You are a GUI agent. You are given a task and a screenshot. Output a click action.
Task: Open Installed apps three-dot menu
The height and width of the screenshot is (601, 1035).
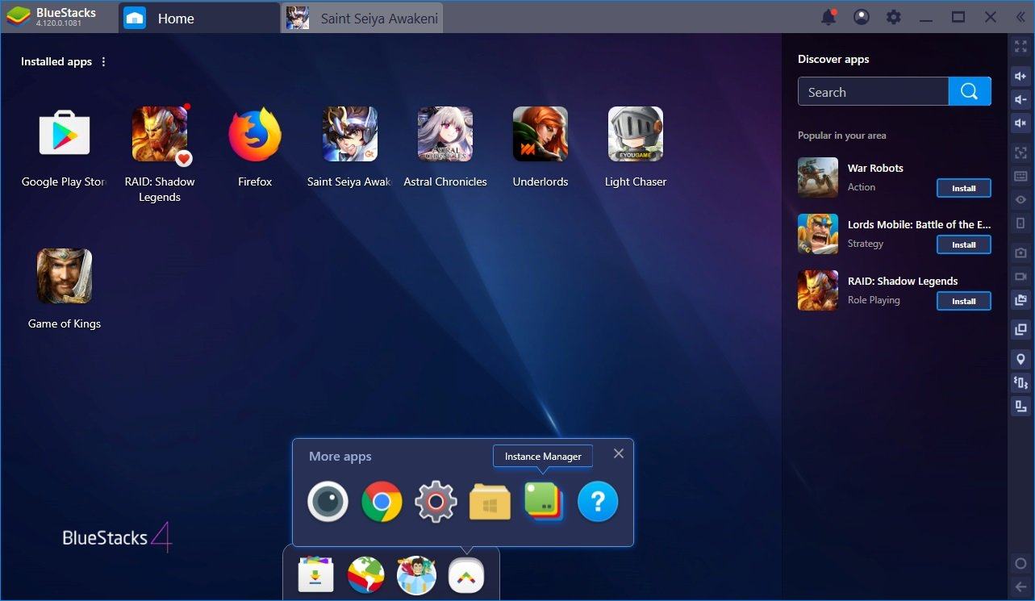coord(103,61)
